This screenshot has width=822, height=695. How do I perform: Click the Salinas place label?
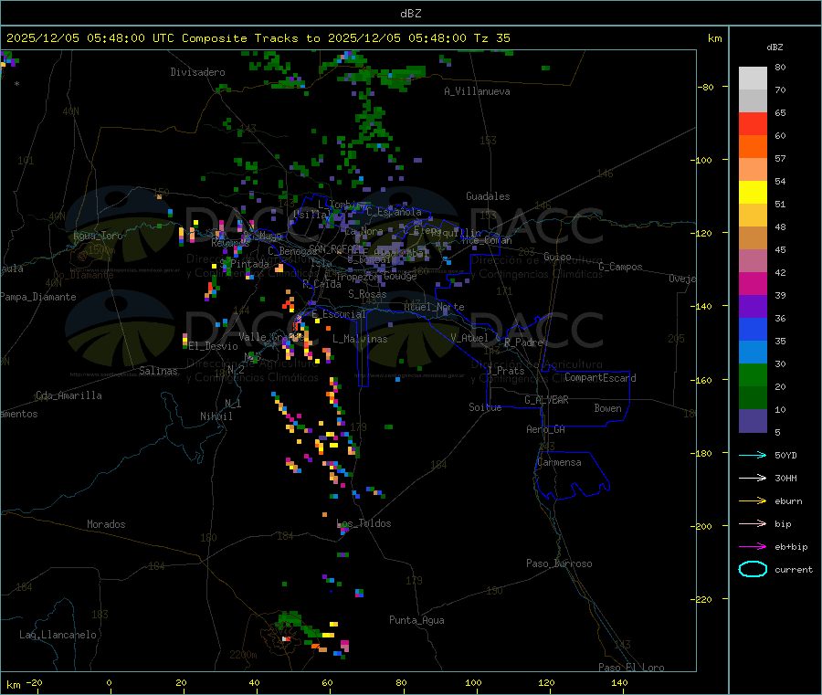pyautogui.click(x=158, y=371)
